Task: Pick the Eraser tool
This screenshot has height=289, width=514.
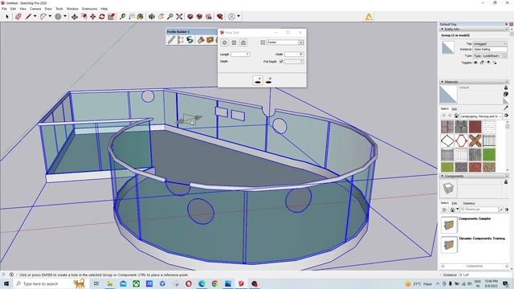Action: click(18, 16)
